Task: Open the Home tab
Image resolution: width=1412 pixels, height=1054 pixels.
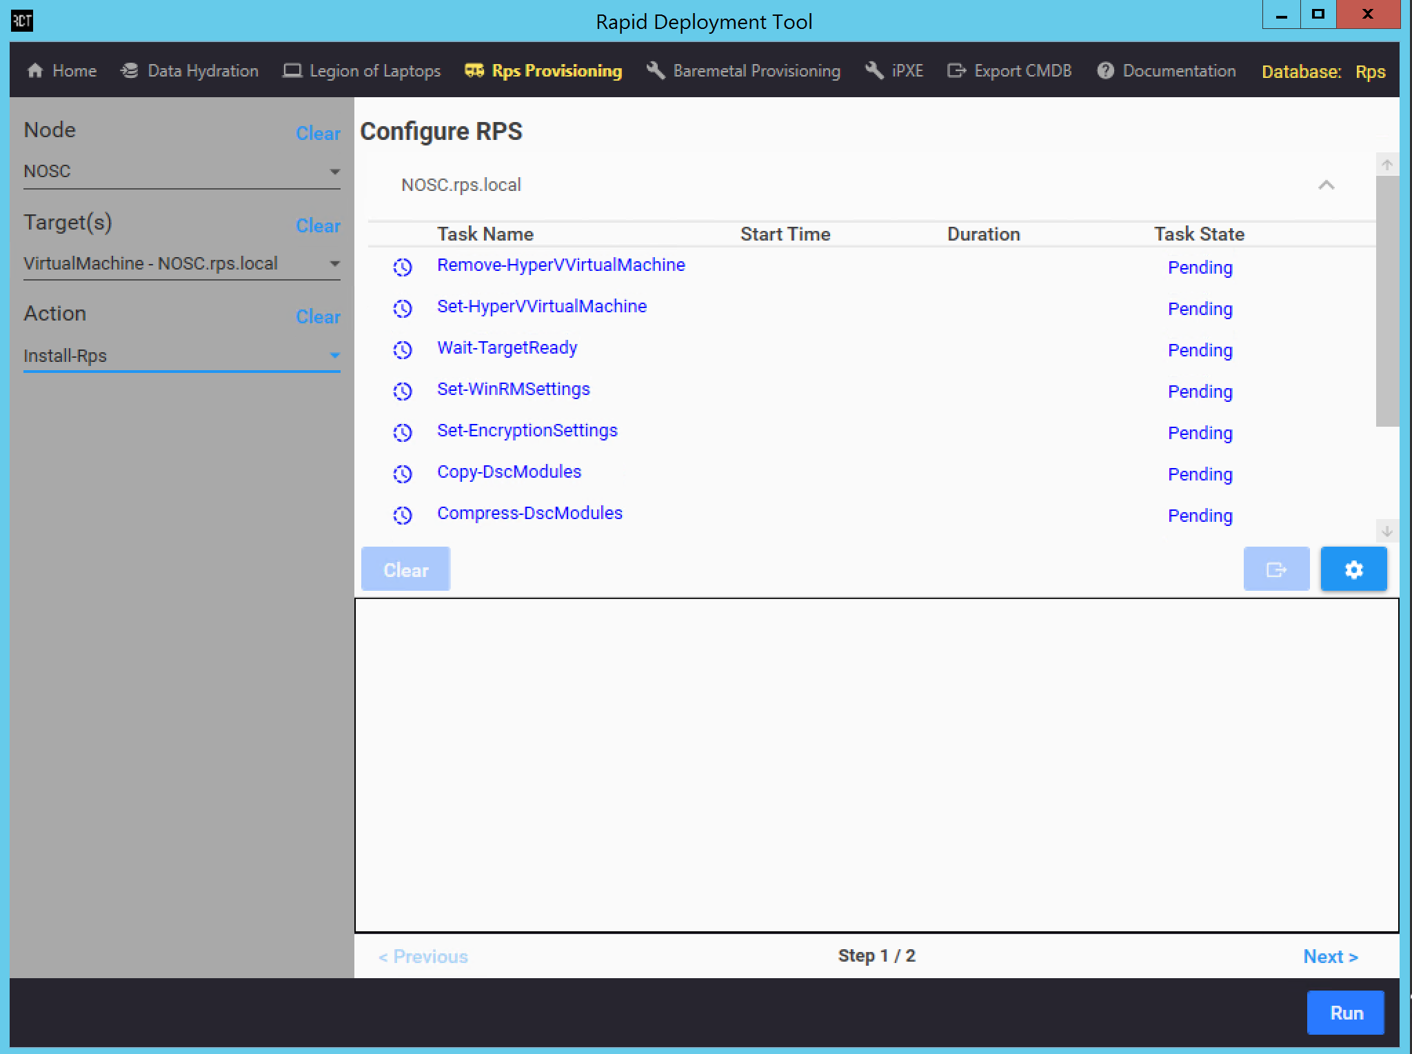Action: coord(62,71)
